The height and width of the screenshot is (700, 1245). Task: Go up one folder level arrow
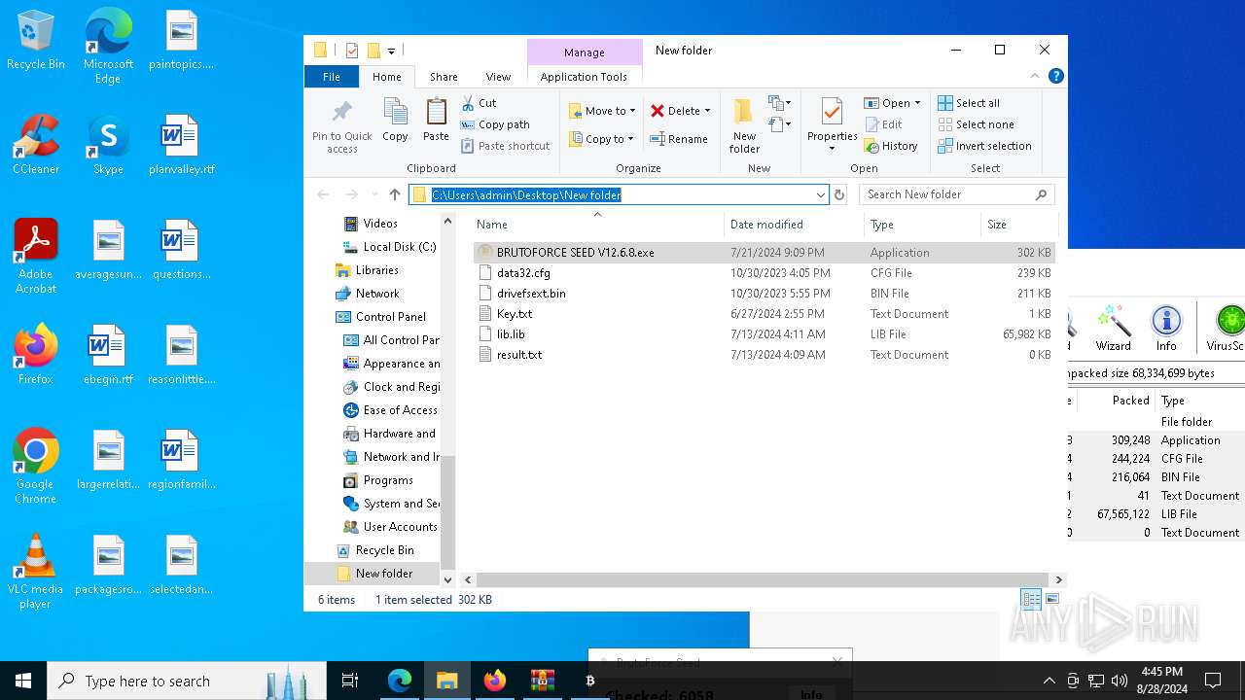coord(394,194)
